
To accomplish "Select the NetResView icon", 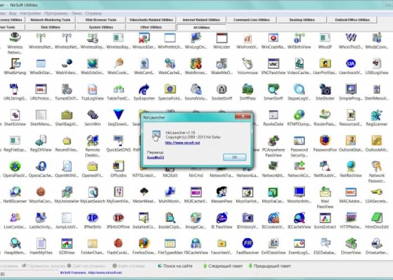I will 351,166.
